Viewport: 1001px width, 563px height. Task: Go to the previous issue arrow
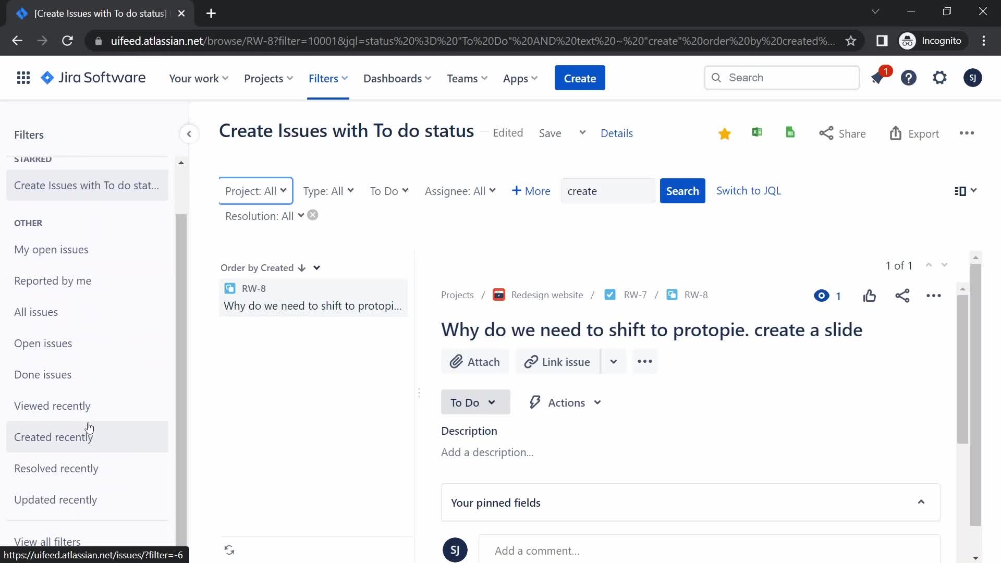[929, 265]
